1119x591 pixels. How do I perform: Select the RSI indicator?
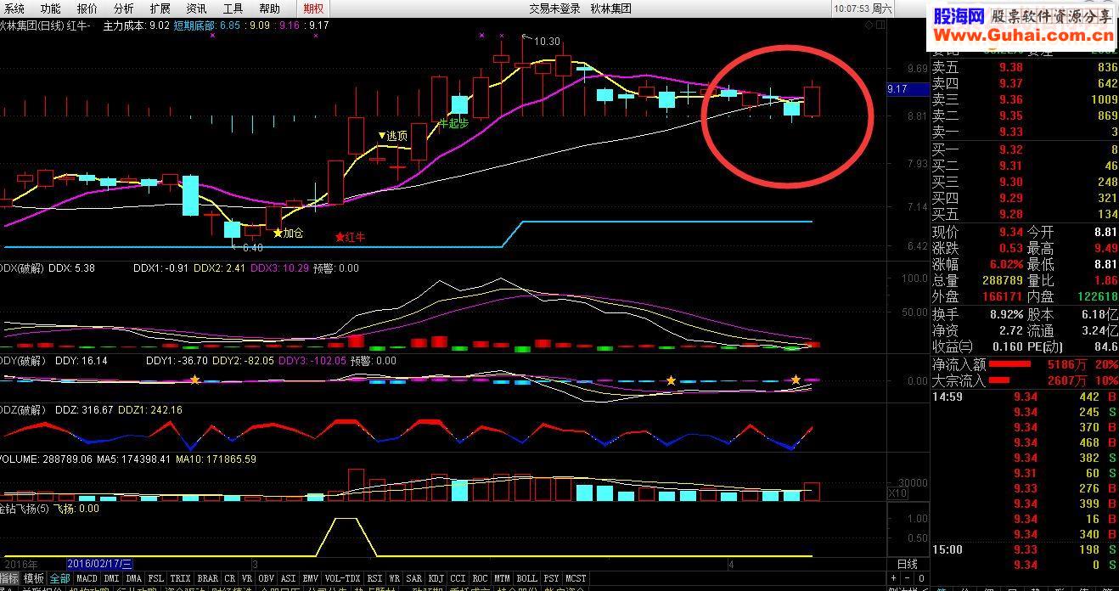[x=375, y=579]
